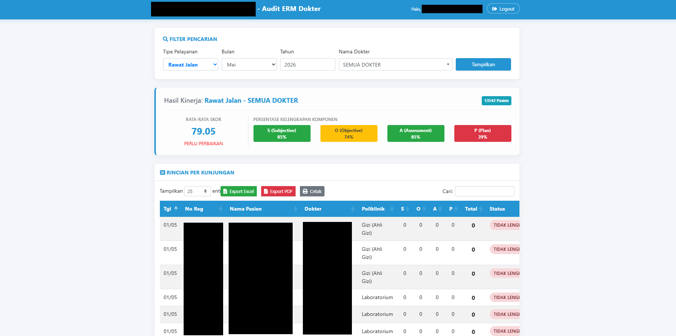This screenshot has height=336, width=676.
Task: Sort by P column header
Action: tap(453, 209)
